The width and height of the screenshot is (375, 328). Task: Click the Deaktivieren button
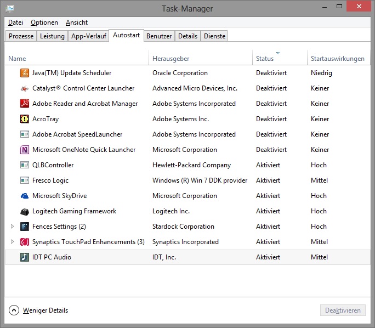coord(343,310)
